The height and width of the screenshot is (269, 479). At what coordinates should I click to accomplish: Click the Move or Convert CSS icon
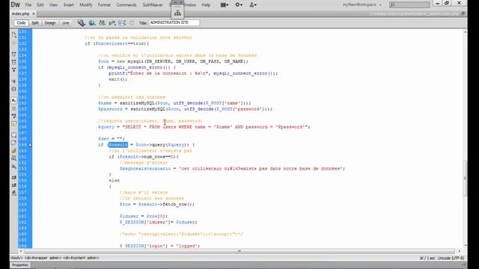click(14, 167)
